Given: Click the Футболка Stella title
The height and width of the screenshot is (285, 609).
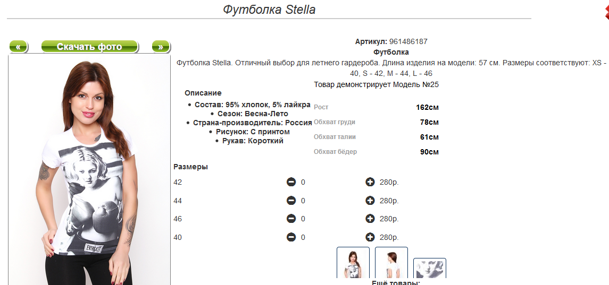Looking at the screenshot, I should 269,10.
